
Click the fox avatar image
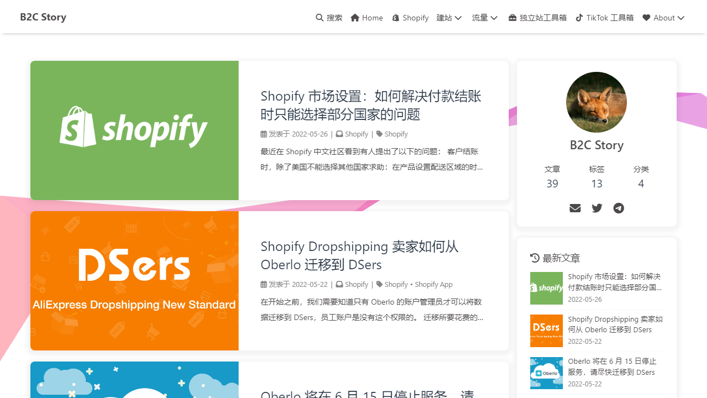597,102
